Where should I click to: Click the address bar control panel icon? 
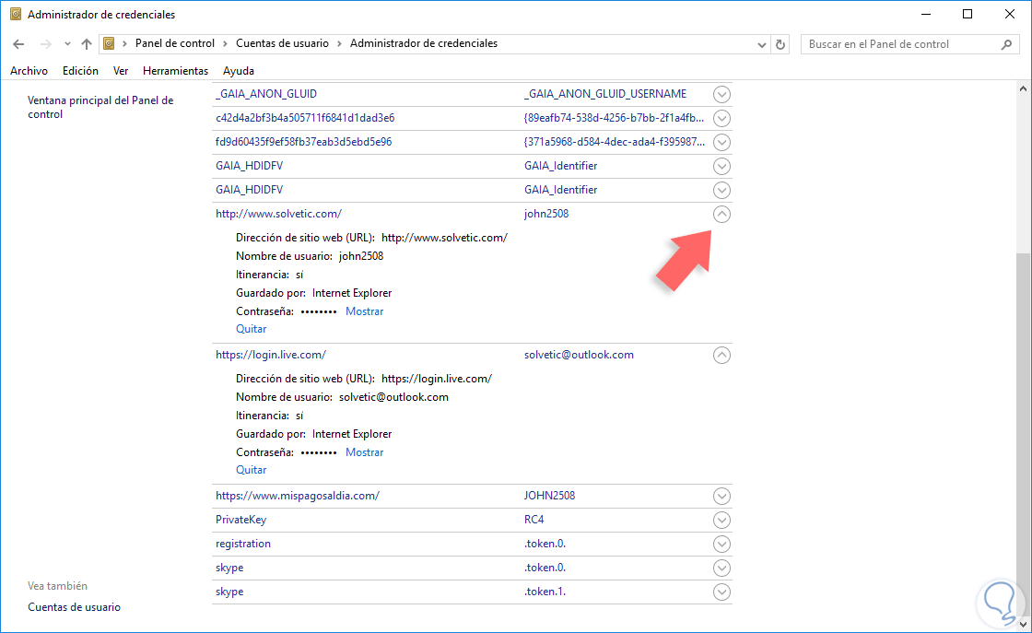coord(110,43)
